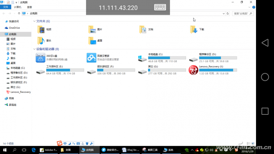The image size is (274, 154).
Task: Switch to details view in status bar
Action: point(248,143)
